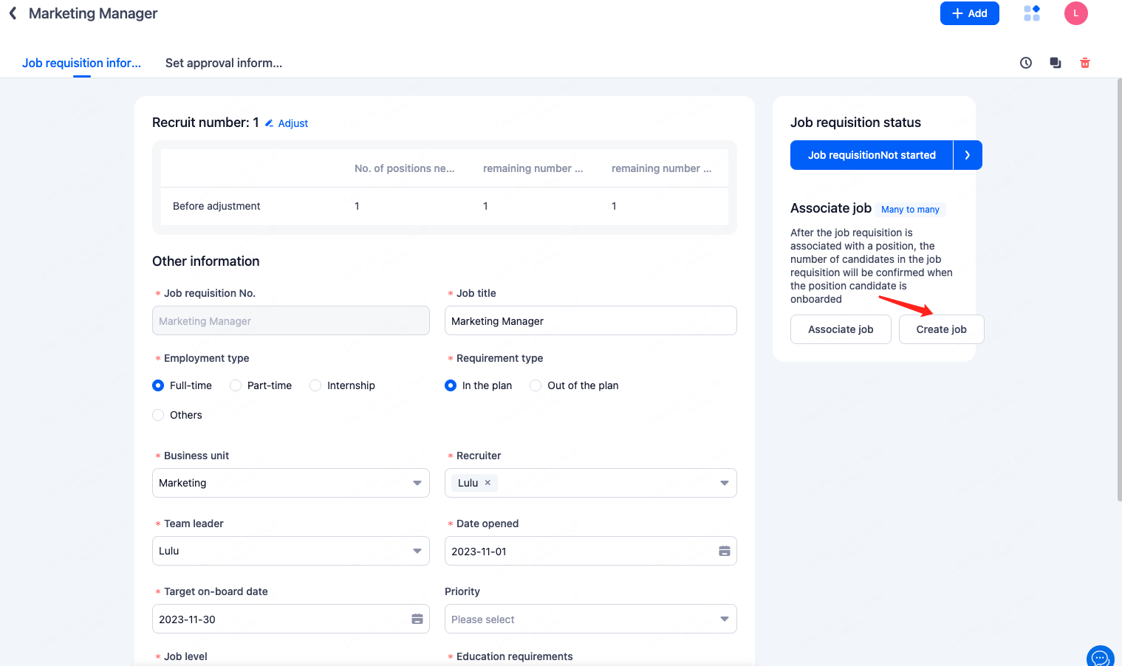Open the user avatar menu
Viewport: 1122px width, 666px height.
pyautogui.click(x=1075, y=13)
